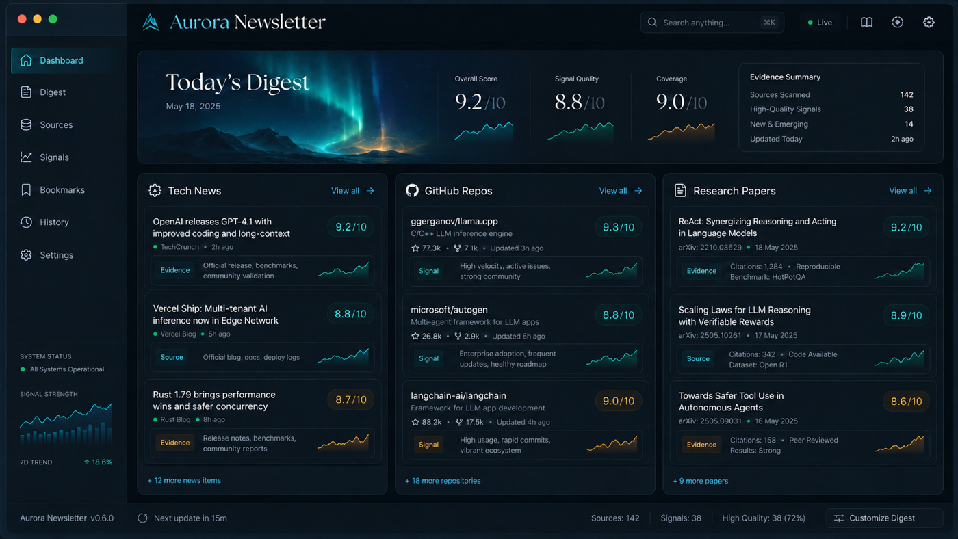Image resolution: width=958 pixels, height=539 pixels.
Task: Open the Vercel Ship multi-tenant AI article
Action: [x=216, y=315]
